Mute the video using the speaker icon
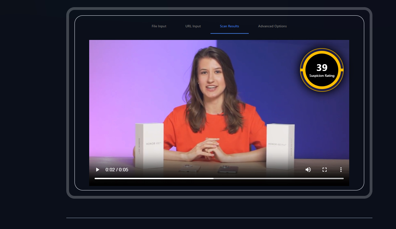The height and width of the screenshot is (229, 396). 308,170
